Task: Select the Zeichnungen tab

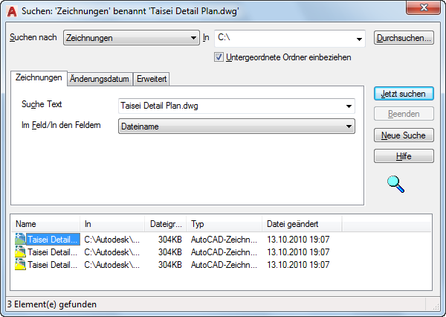Action: 39,77
